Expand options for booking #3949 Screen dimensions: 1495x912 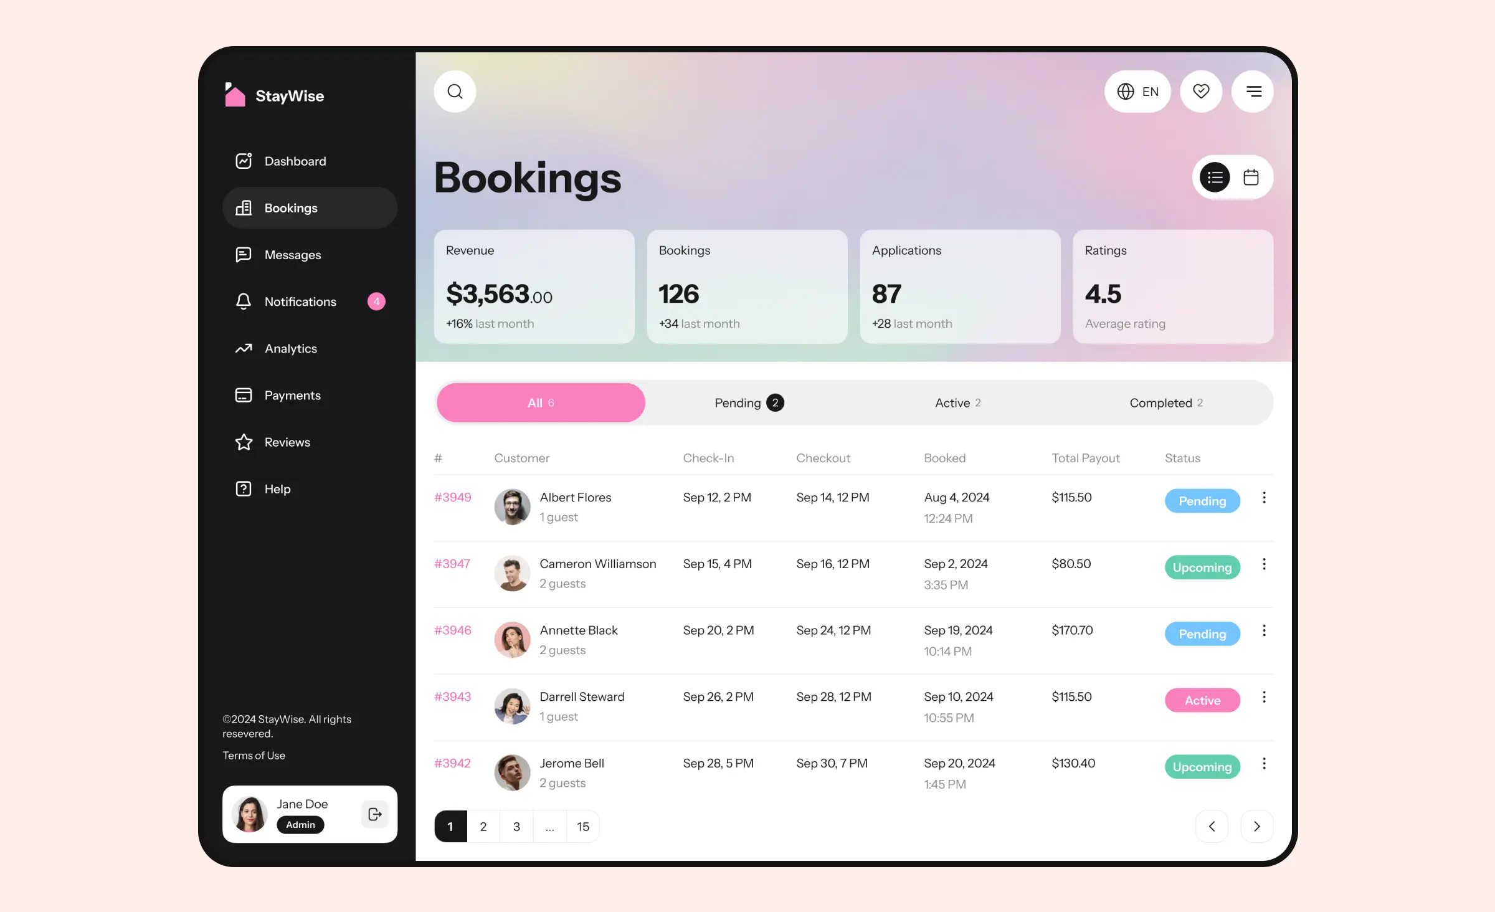[1265, 499]
